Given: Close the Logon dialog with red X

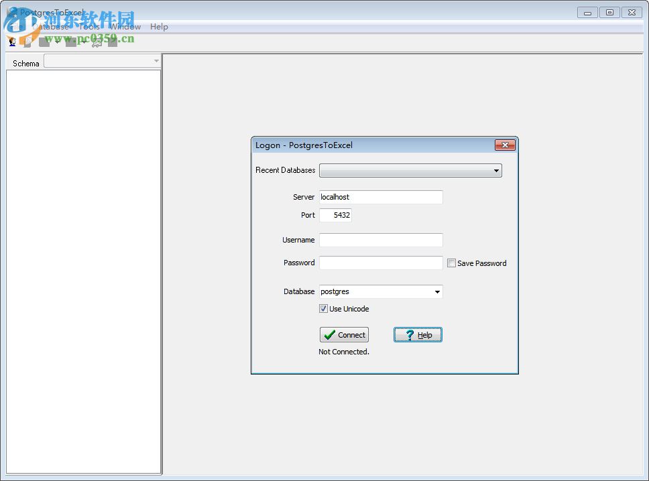Looking at the screenshot, I should coord(505,145).
